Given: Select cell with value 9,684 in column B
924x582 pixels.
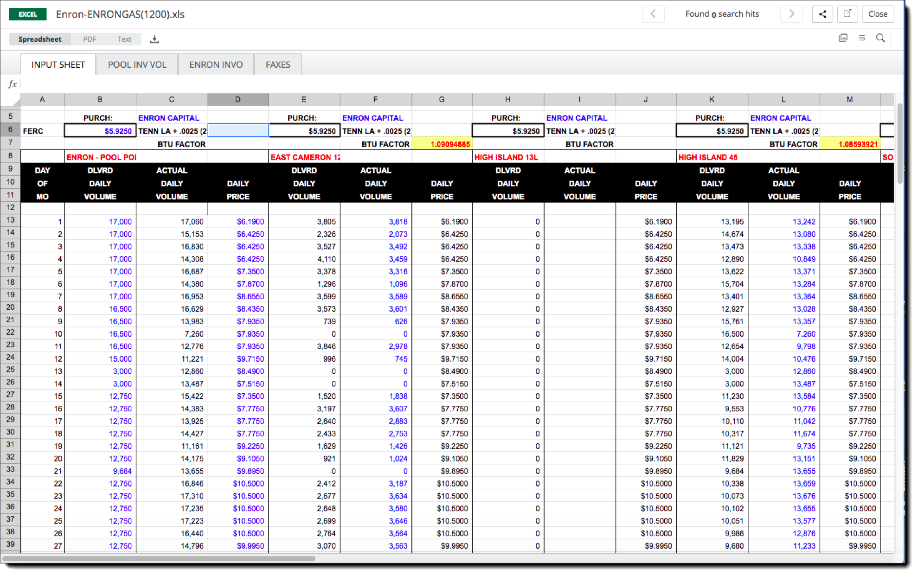Looking at the screenshot, I should click(100, 471).
